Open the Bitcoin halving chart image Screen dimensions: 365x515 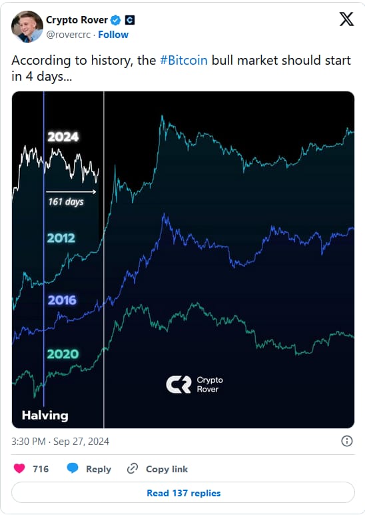(183, 260)
